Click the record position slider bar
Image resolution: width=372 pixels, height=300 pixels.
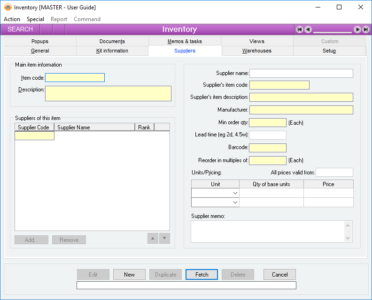click(x=333, y=31)
